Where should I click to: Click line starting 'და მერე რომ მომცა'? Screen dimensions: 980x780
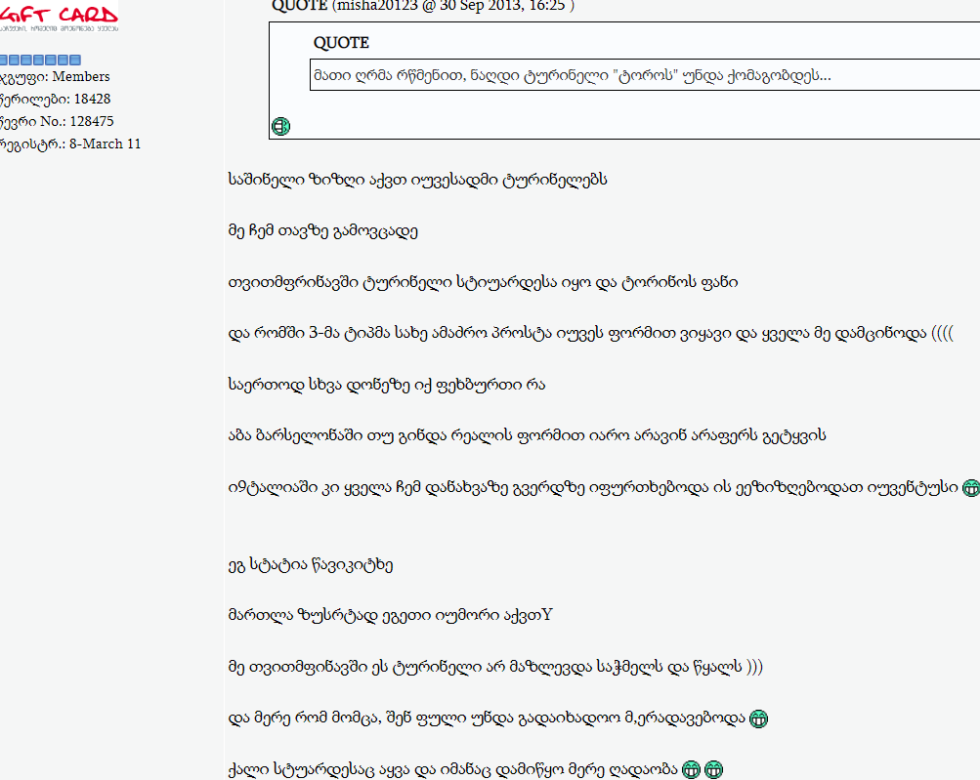tap(487, 718)
